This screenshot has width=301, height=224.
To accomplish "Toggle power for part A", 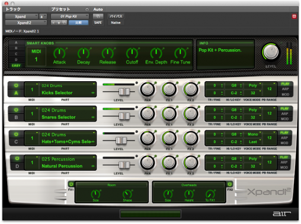I will coord(16,85).
